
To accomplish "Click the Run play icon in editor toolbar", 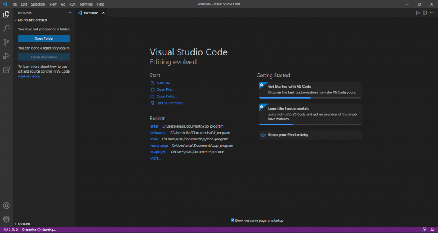I will click(417, 12).
